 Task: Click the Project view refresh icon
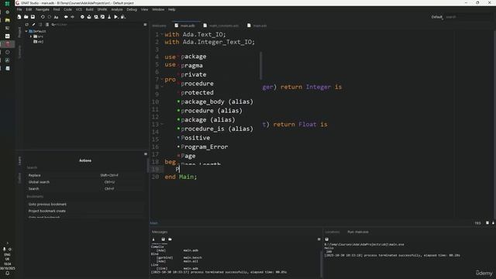pyautogui.click(x=27, y=24)
